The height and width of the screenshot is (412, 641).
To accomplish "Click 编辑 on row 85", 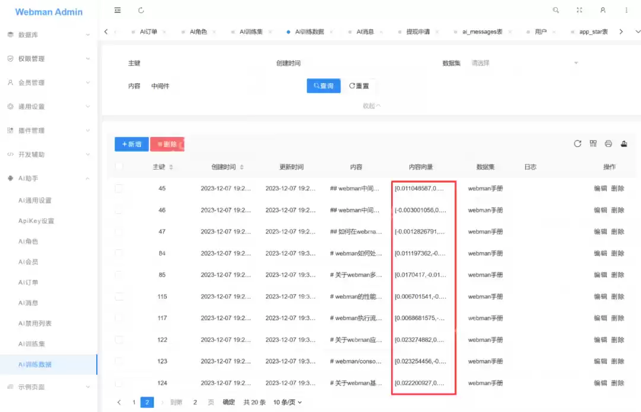I will 599,274.
